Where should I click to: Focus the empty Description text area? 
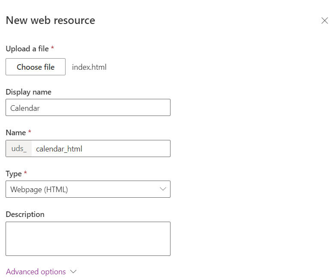pos(88,239)
